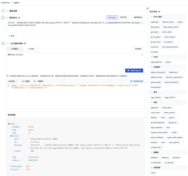Select the Message sample mode
The height and width of the screenshot is (176, 188).
click(112, 17)
